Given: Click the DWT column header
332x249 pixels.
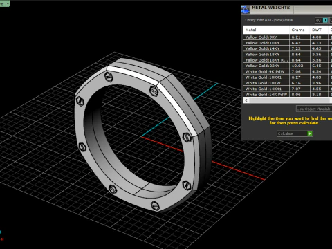Looking at the screenshot, I should pyautogui.click(x=319, y=30).
